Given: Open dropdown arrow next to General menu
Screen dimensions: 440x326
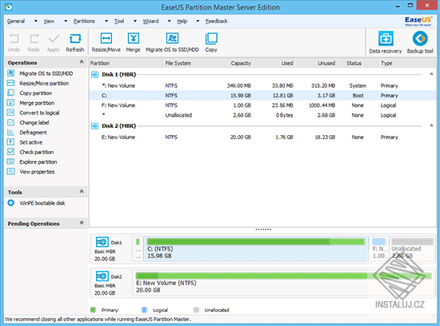Looking at the screenshot, I should click(x=36, y=21).
